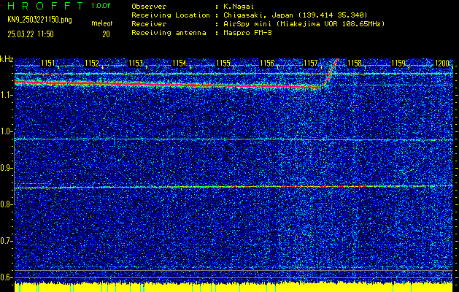Screen dimensions: 459x292
Task: Click the kHz axis unit label
Action: (7, 59)
